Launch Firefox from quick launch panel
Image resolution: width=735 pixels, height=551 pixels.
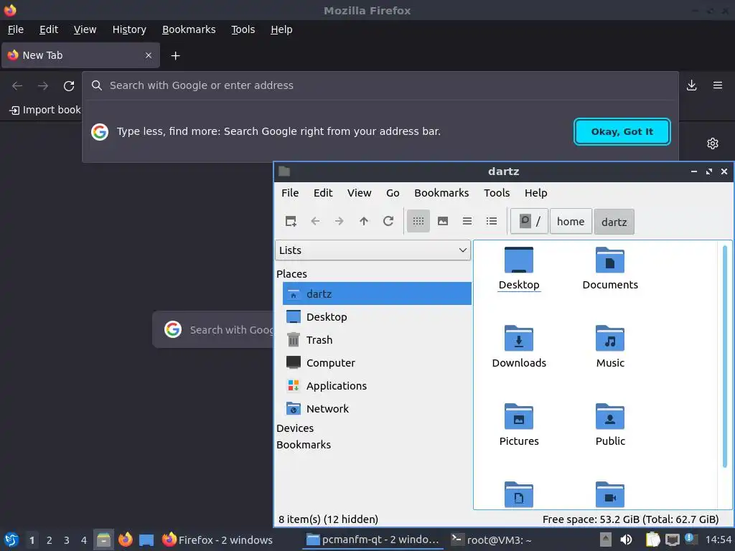coord(125,540)
